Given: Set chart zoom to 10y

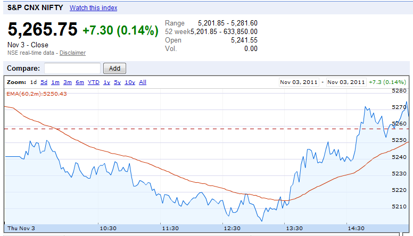Looking at the screenshot, I should tap(130, 82).
